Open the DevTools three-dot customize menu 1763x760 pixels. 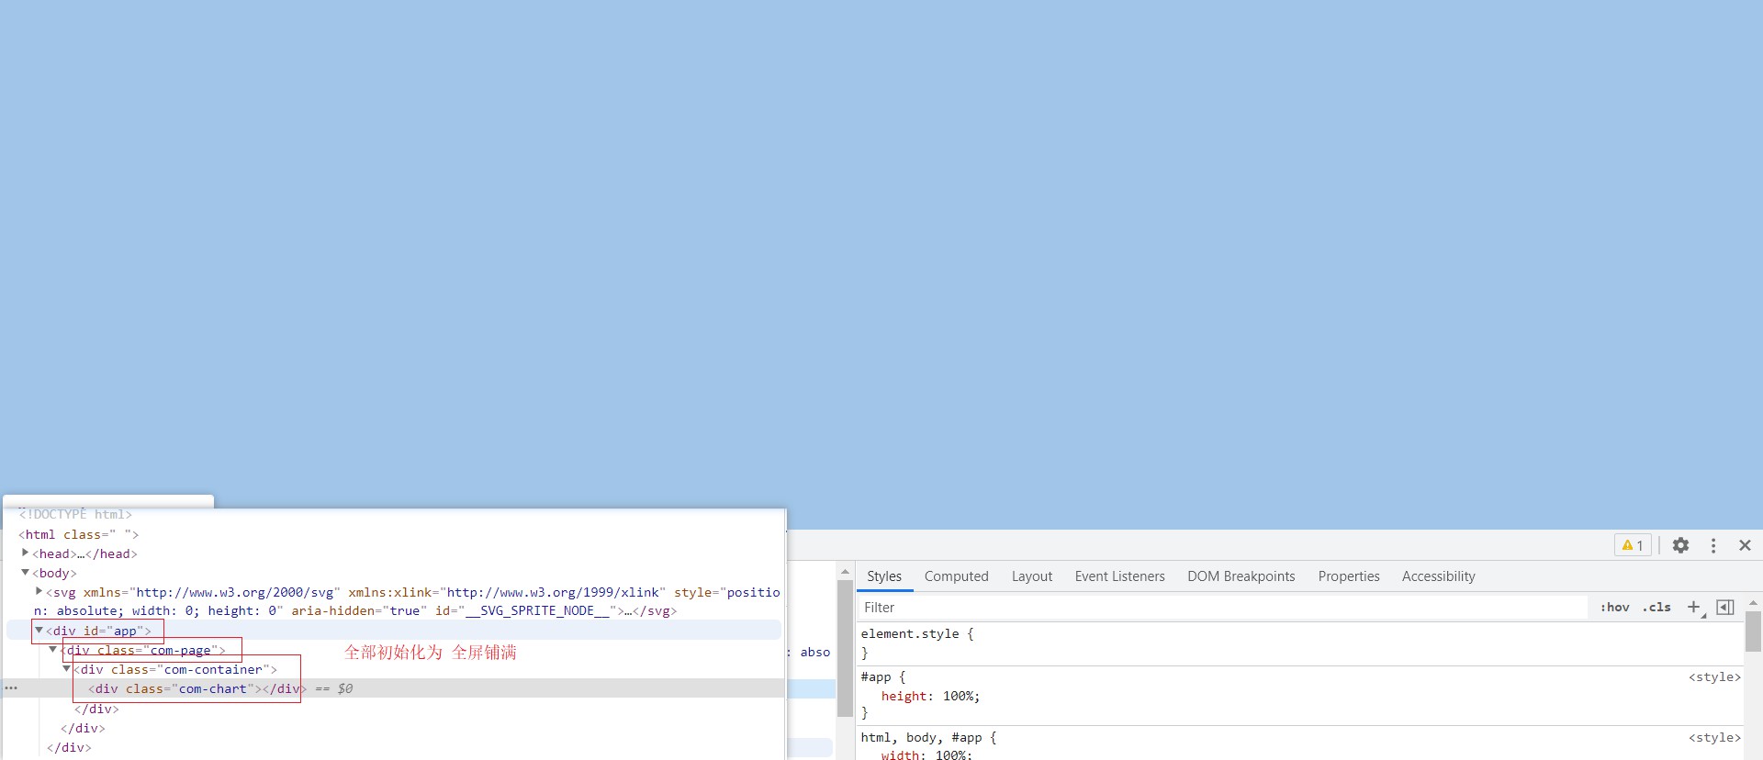click(x=1713, y=545)
